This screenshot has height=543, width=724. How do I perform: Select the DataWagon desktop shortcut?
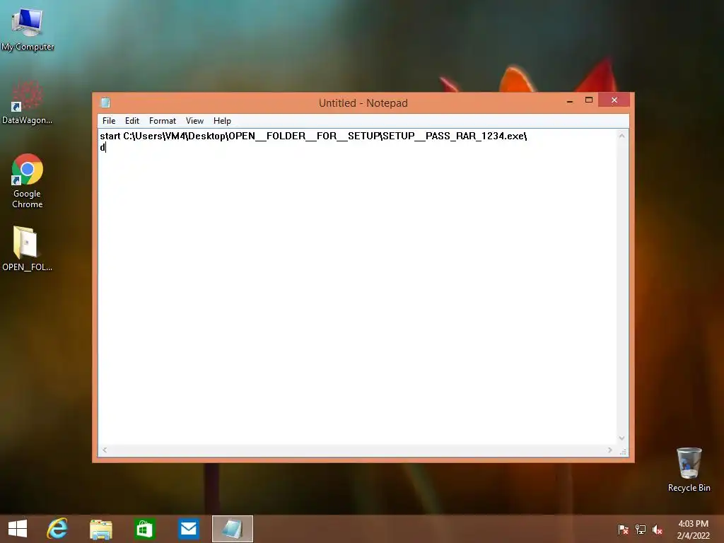point(28,103)
